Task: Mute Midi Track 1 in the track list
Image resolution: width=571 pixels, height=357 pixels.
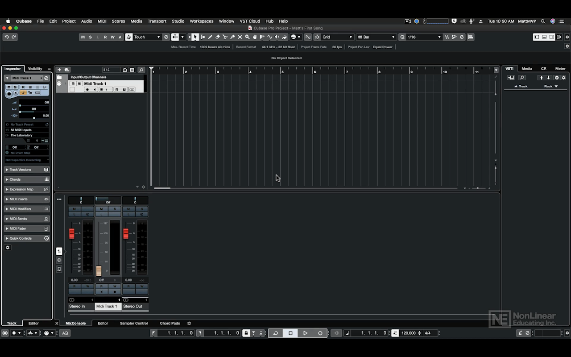Action: pyautogui.click(x=73, y=83)
